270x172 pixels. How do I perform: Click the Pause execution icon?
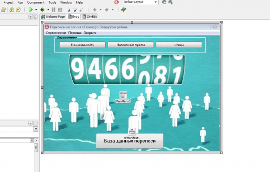54,10
